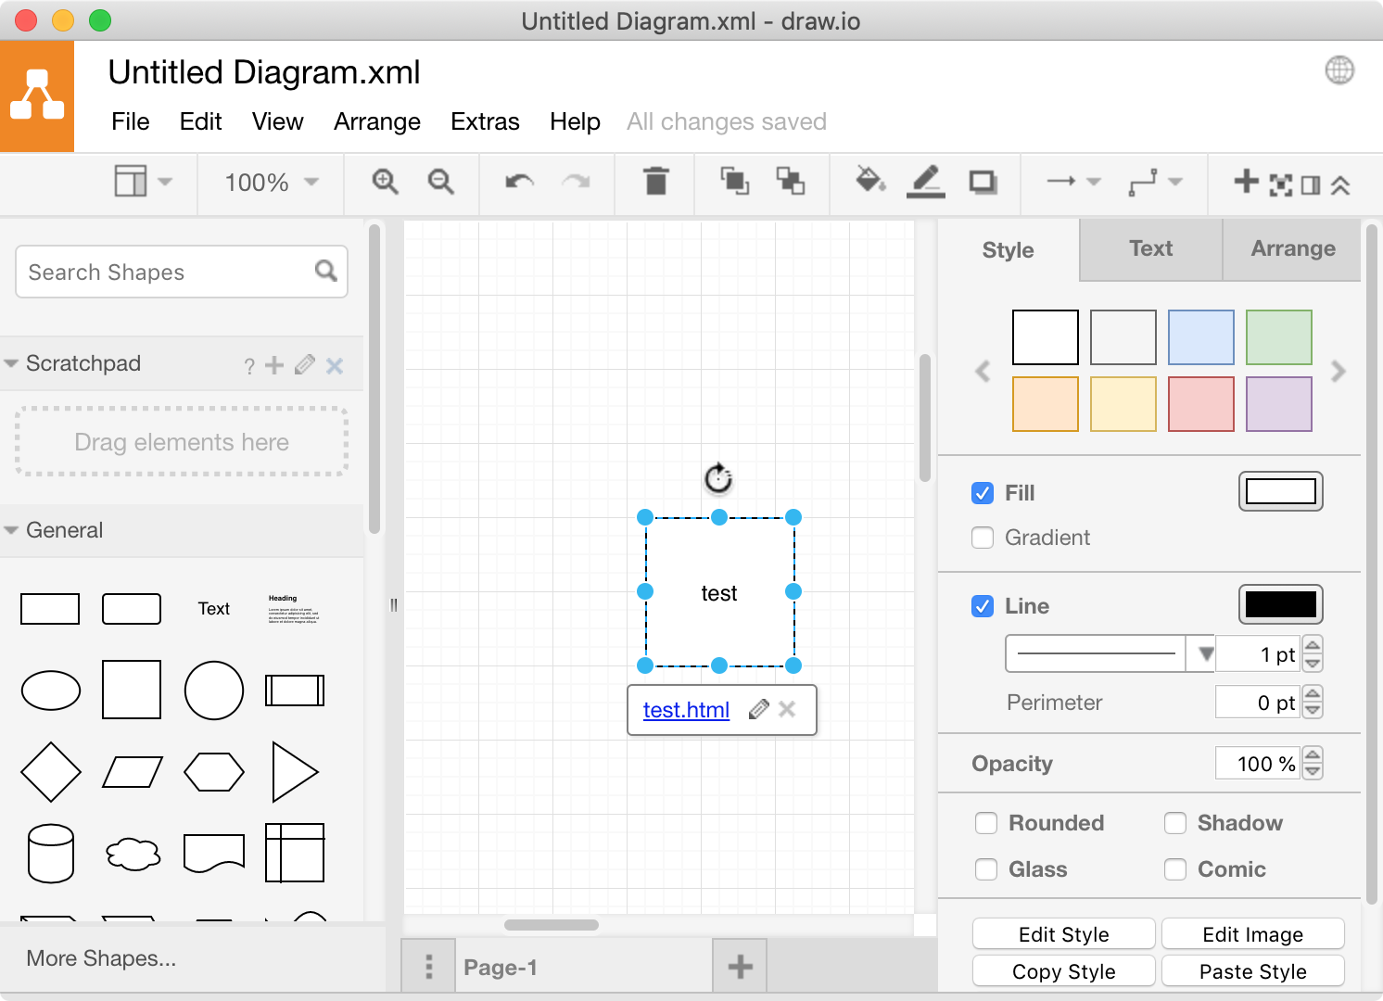Click the Edit Style button
Viewport: 1383px width, 1001px height.
(1063, 933)
